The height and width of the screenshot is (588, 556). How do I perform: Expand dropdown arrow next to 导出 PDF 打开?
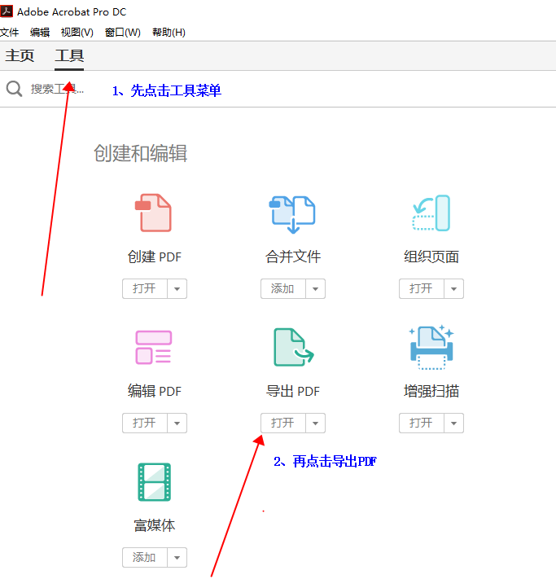(x=315, y=423)
